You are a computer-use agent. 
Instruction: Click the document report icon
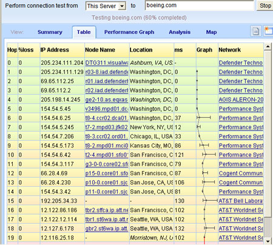click(256, 32)
